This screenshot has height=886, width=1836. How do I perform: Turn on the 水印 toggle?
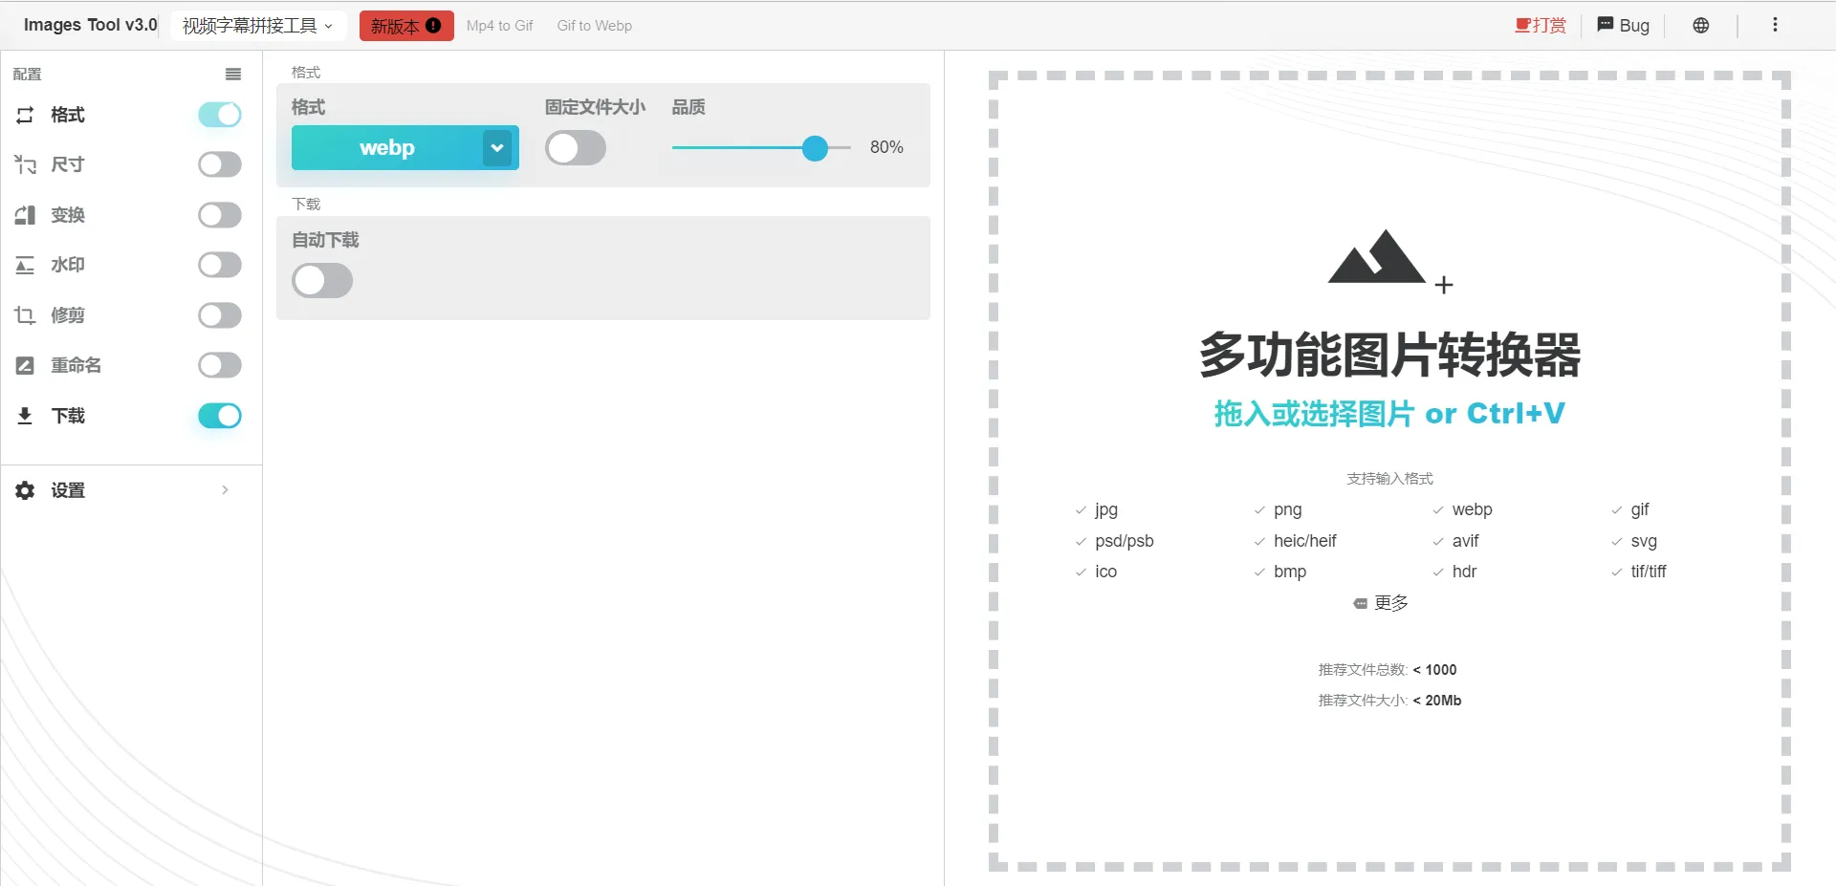220,265
